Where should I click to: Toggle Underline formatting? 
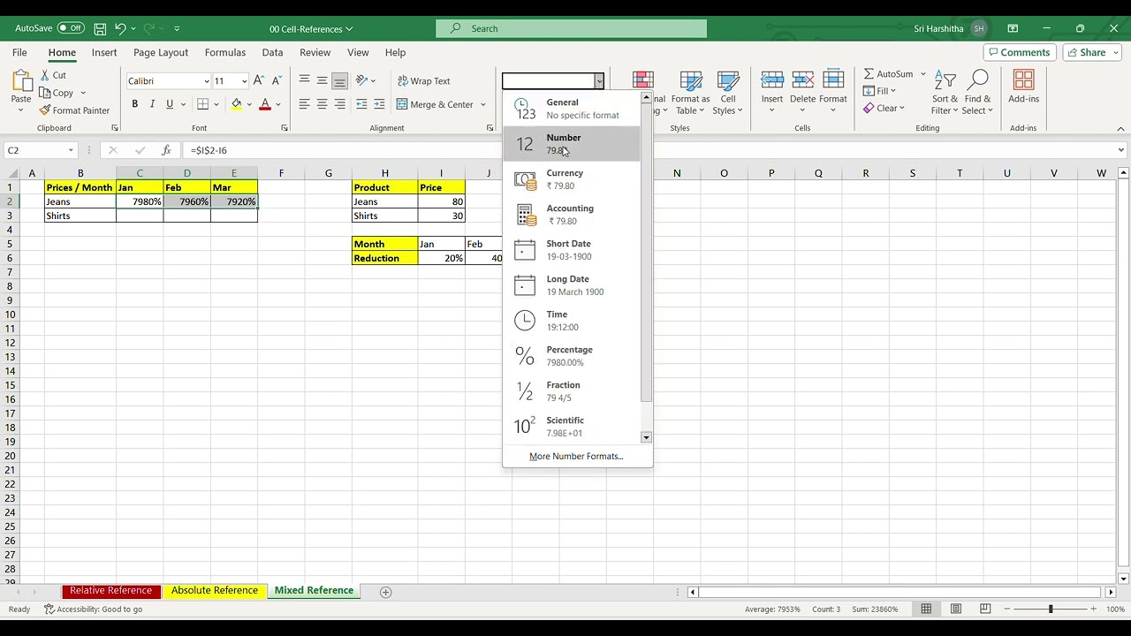(x=170, y=104)
